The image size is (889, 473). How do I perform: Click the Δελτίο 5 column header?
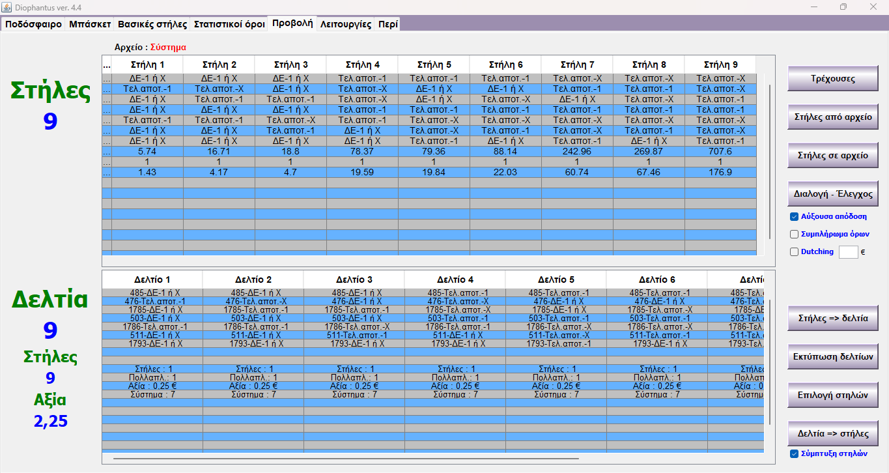pyautogui.click(x=556, y=279)
